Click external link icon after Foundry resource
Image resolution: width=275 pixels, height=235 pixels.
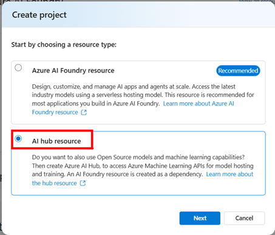84,112
